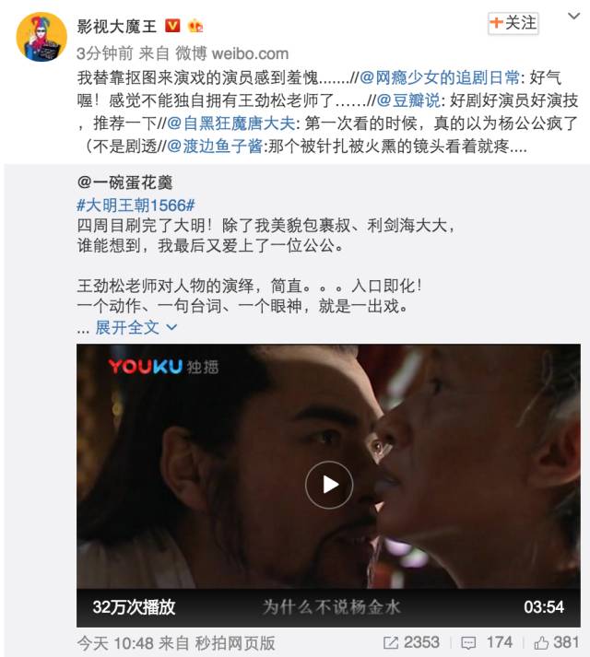Play the video with center play button
This screenshot has width=590, height=657.
[329, 485]
